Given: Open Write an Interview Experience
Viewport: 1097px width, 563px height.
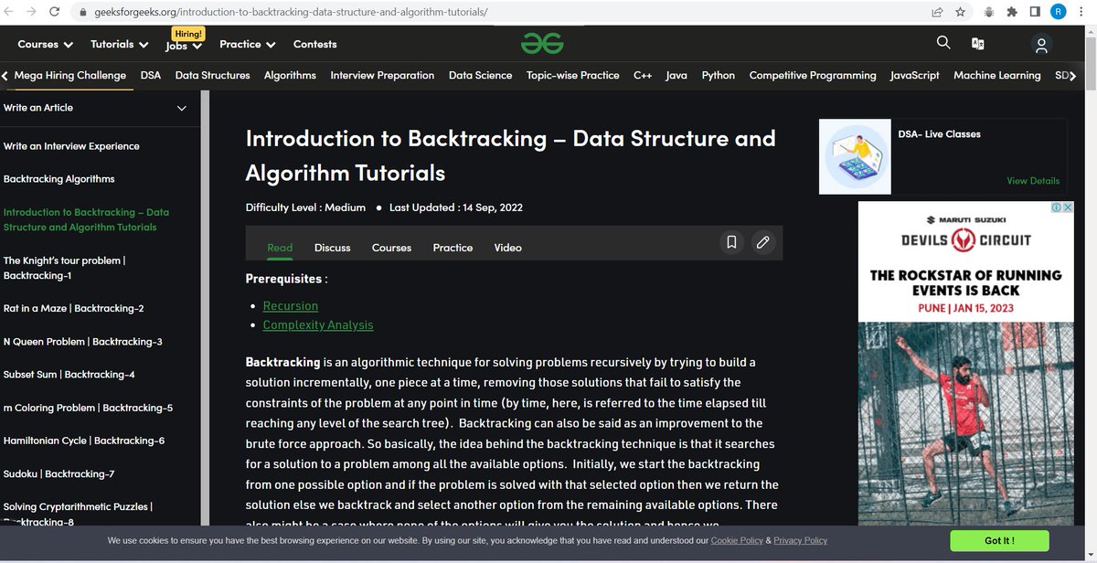Looking at the screenshot, I should point(71,146).
